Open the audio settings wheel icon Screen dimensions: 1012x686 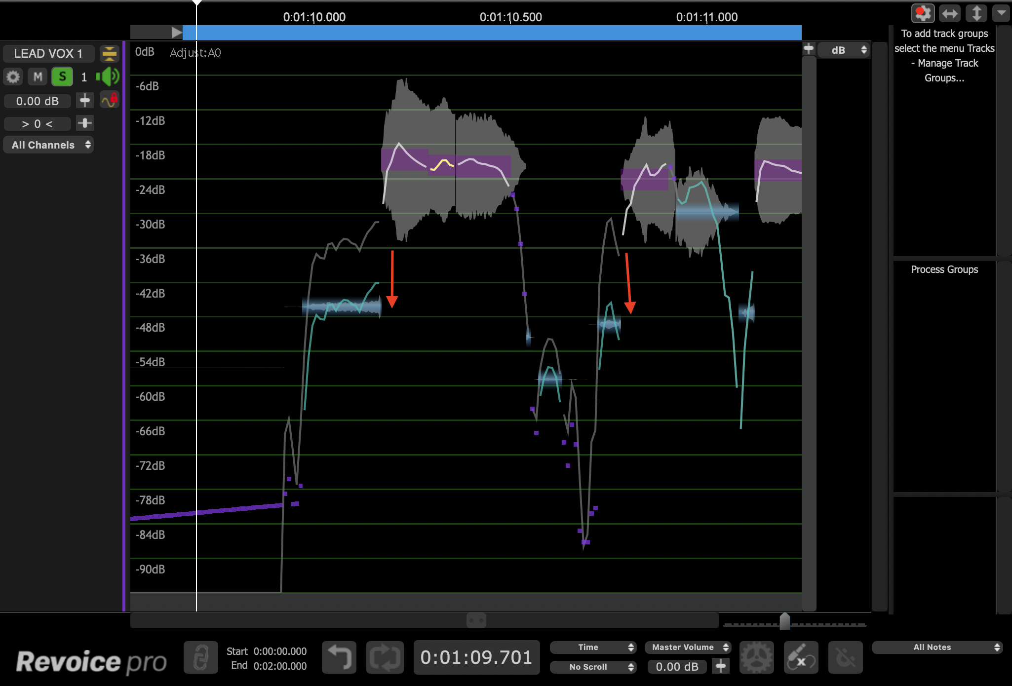coord(756,657)
